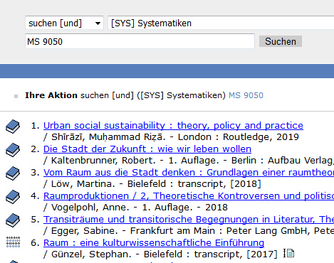
Task: Open Raumproduktionen / 2 title link
Action: 189,196
